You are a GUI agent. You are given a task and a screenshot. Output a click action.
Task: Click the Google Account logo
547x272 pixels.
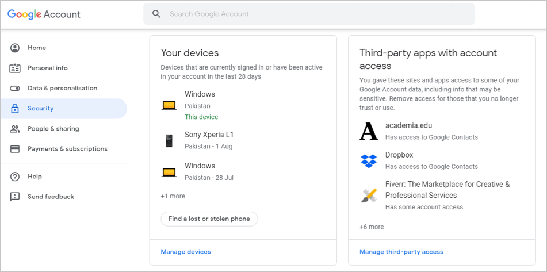click(x=44, y=14)
